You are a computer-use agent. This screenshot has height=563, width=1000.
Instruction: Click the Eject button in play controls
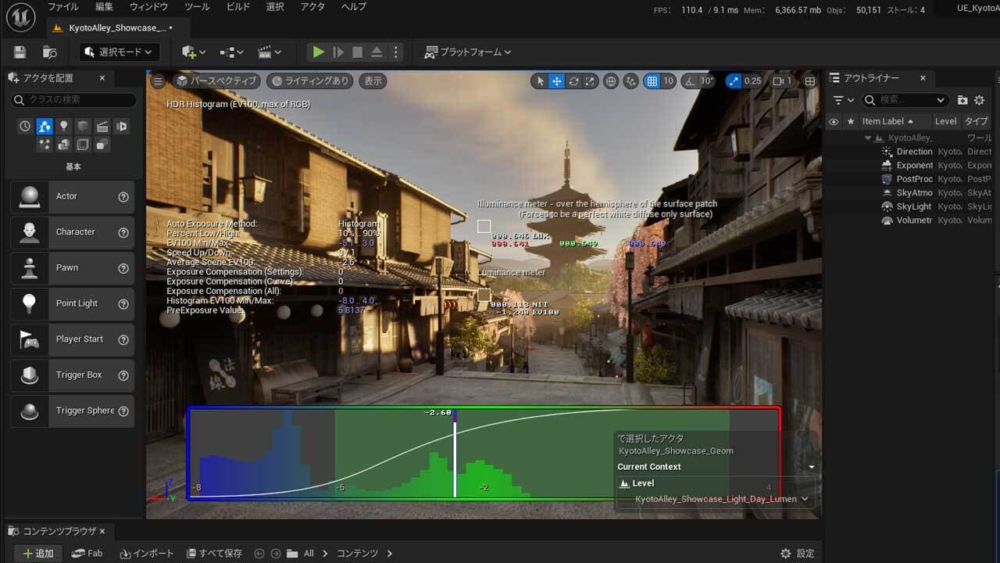(377, 52)
